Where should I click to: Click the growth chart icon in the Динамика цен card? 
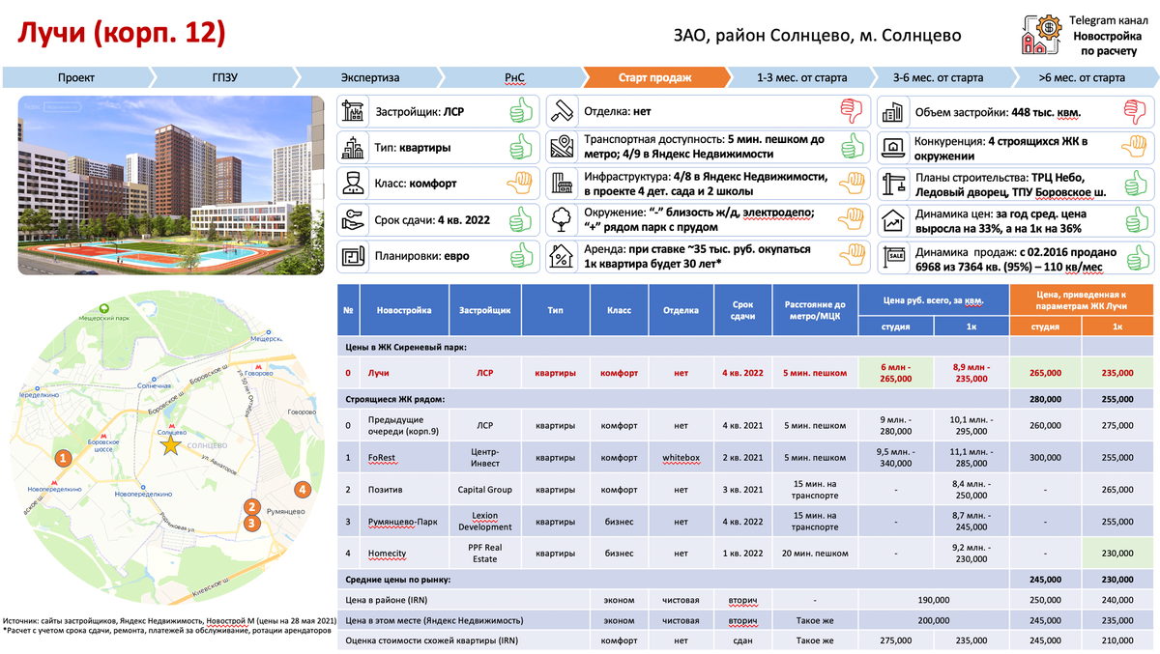[892, 219]
